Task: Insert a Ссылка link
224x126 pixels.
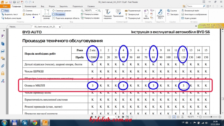Action: [172, 11]
